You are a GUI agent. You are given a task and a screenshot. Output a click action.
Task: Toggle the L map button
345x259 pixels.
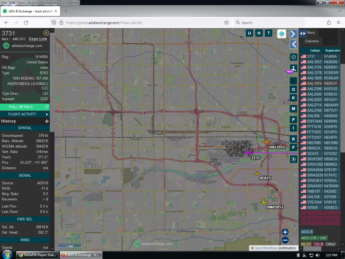(294, 81)
